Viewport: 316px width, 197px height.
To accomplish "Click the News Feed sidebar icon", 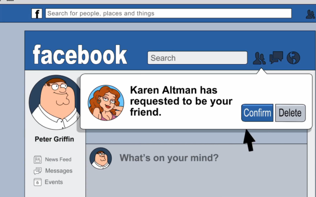I will tap(37, 160).
